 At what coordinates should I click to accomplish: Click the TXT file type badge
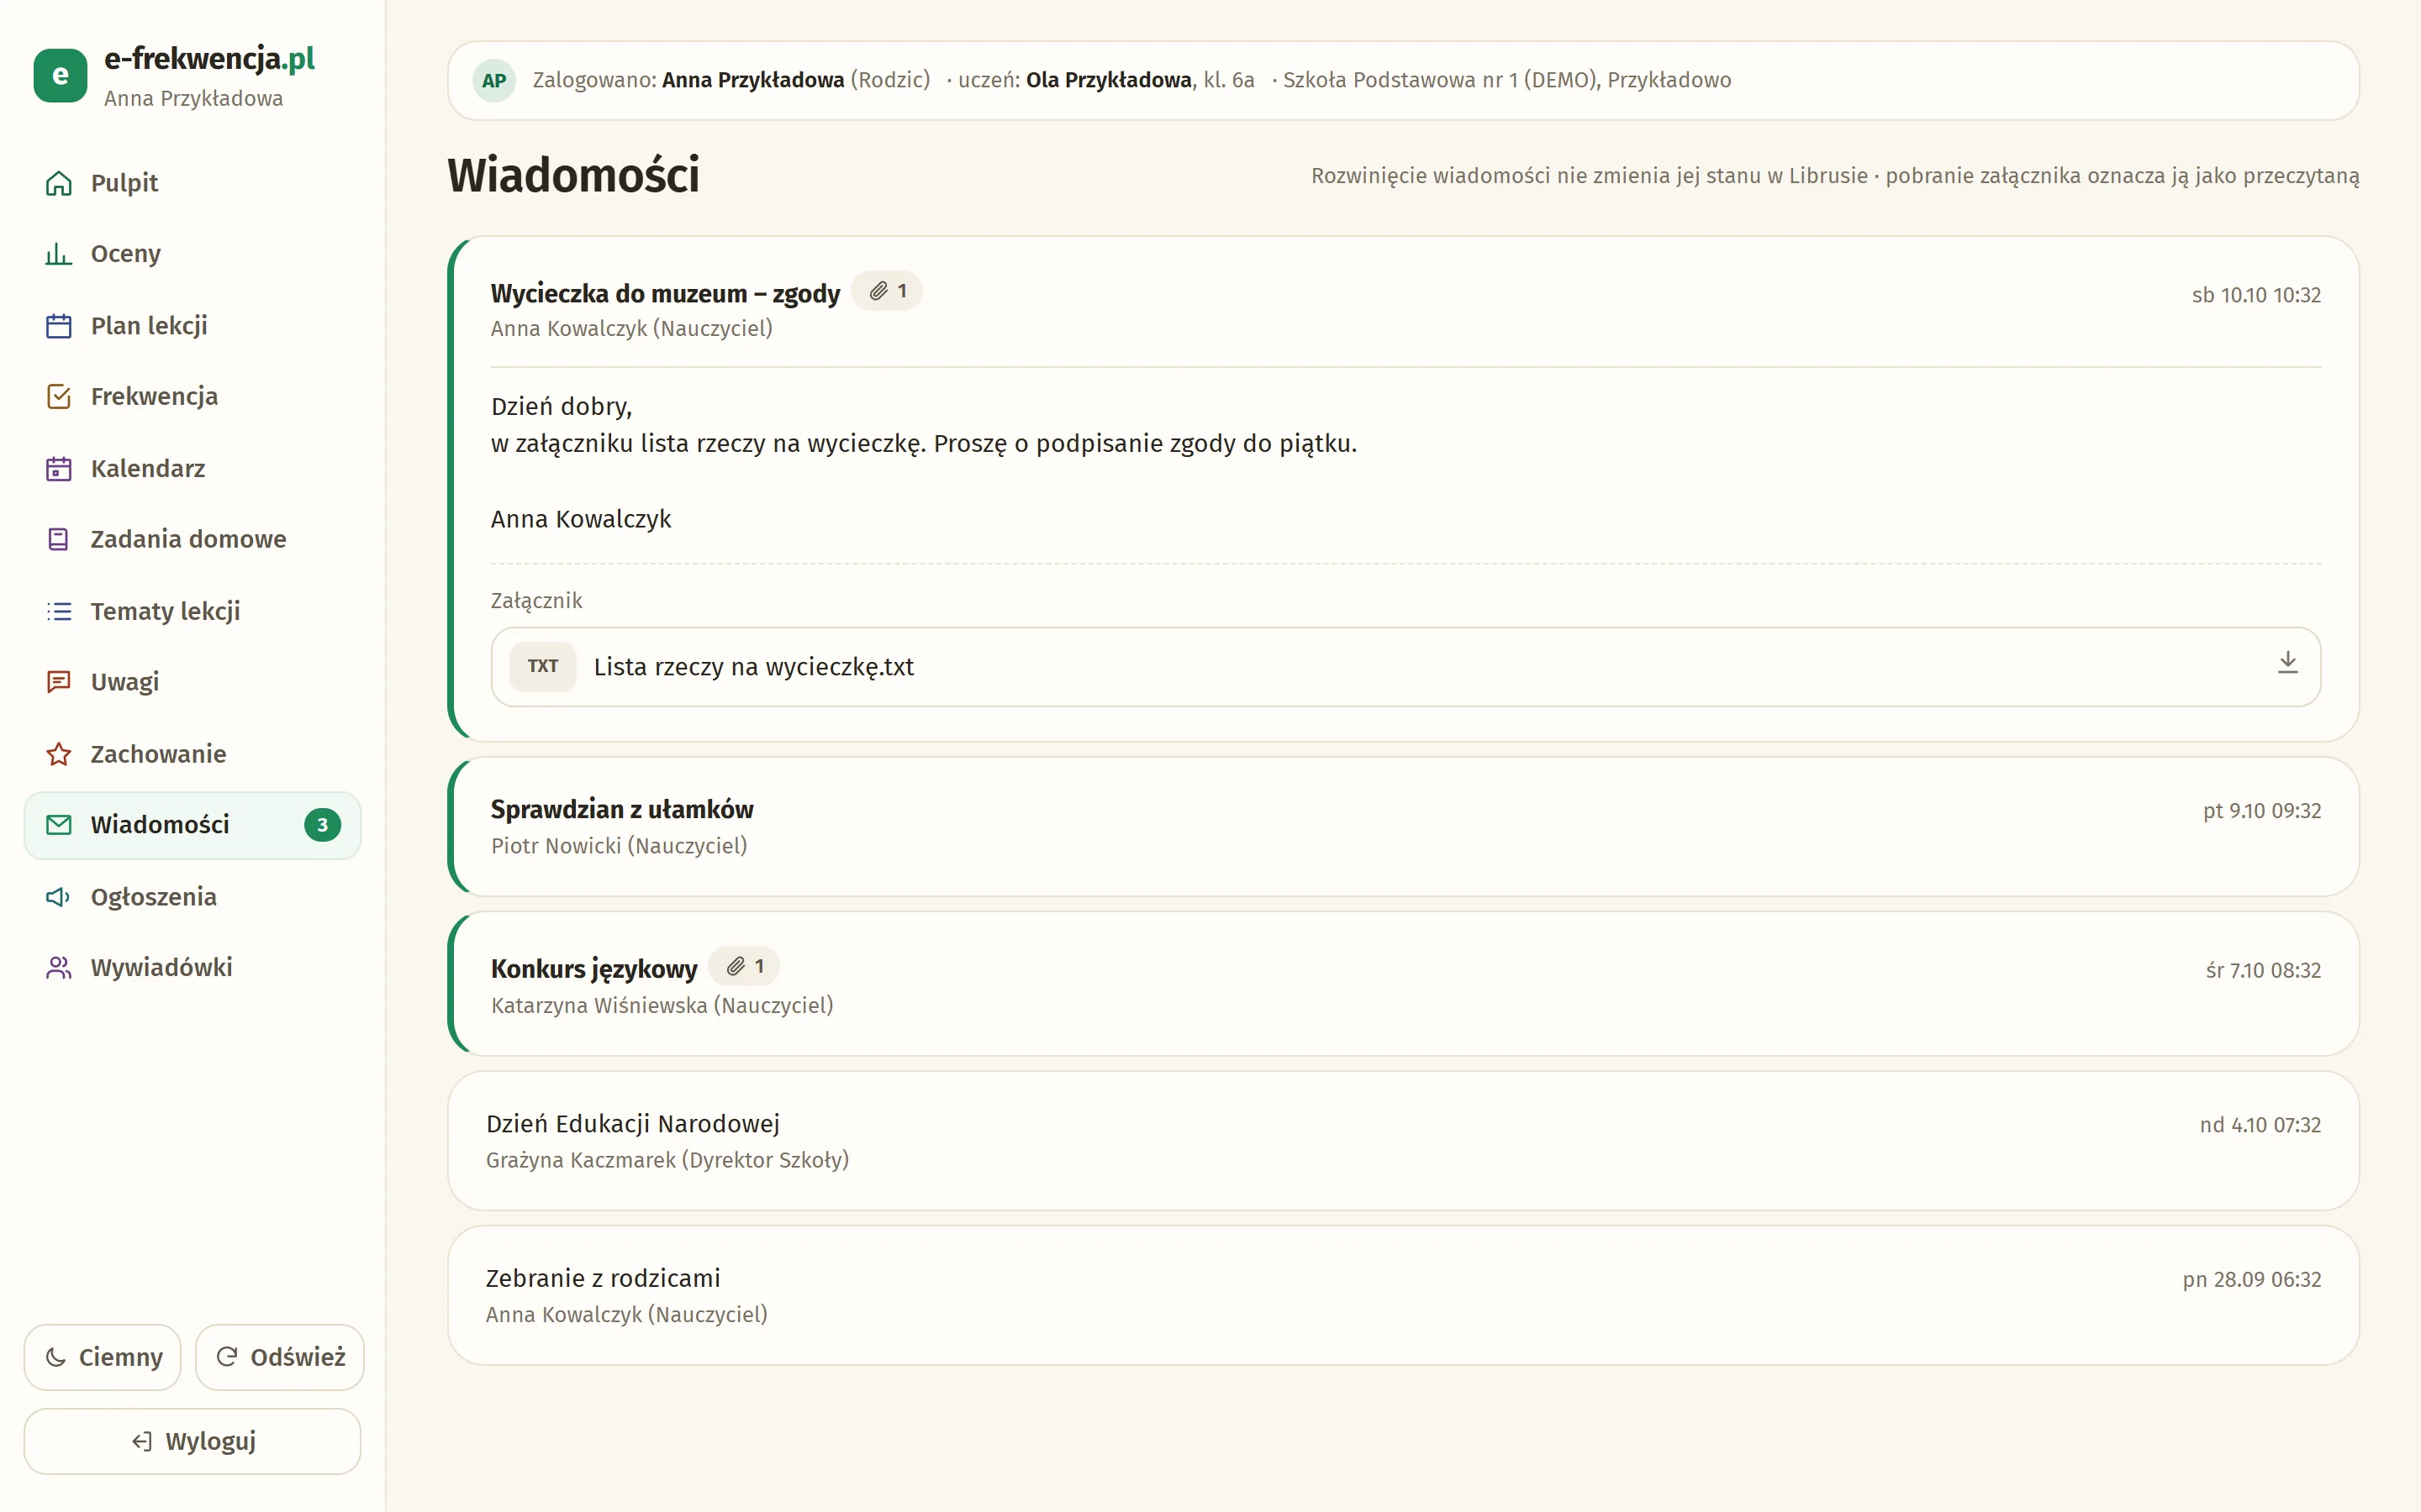(543, 666)
